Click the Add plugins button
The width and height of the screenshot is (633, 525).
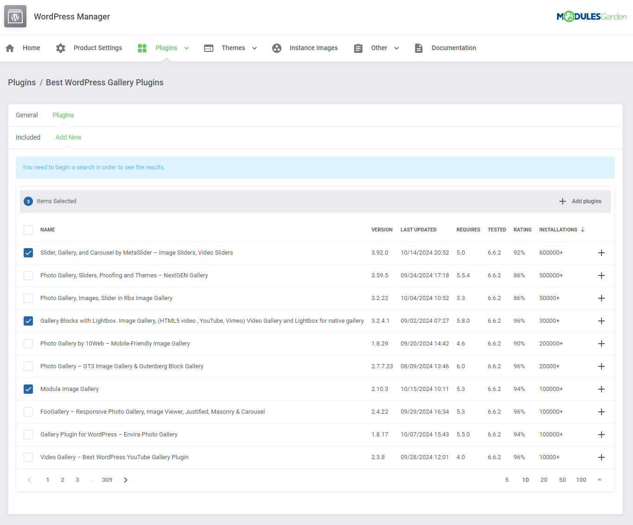pyautogui.click(x=580, y=201)
